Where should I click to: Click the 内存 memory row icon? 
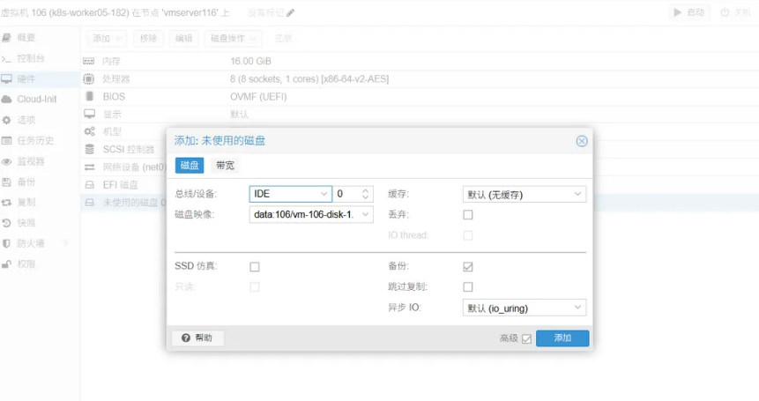(88, 61)
